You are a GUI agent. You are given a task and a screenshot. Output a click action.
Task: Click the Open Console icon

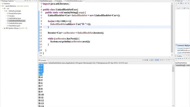coord(167,60)
